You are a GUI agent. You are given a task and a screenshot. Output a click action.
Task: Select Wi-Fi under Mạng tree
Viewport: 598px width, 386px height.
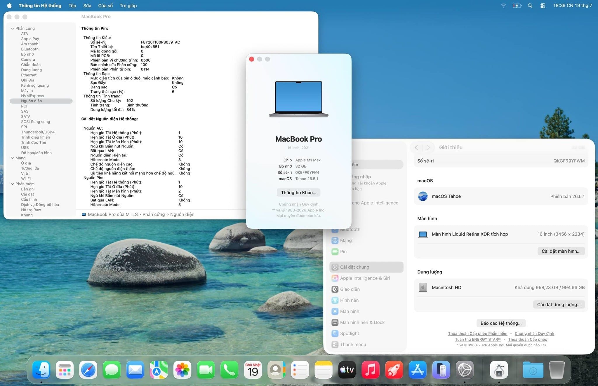[26, 179]
